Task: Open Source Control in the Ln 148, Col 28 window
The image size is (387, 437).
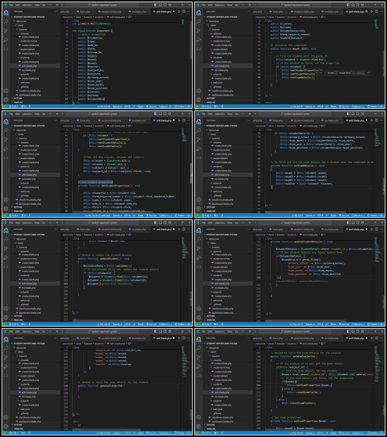Action: pos(6,357)
